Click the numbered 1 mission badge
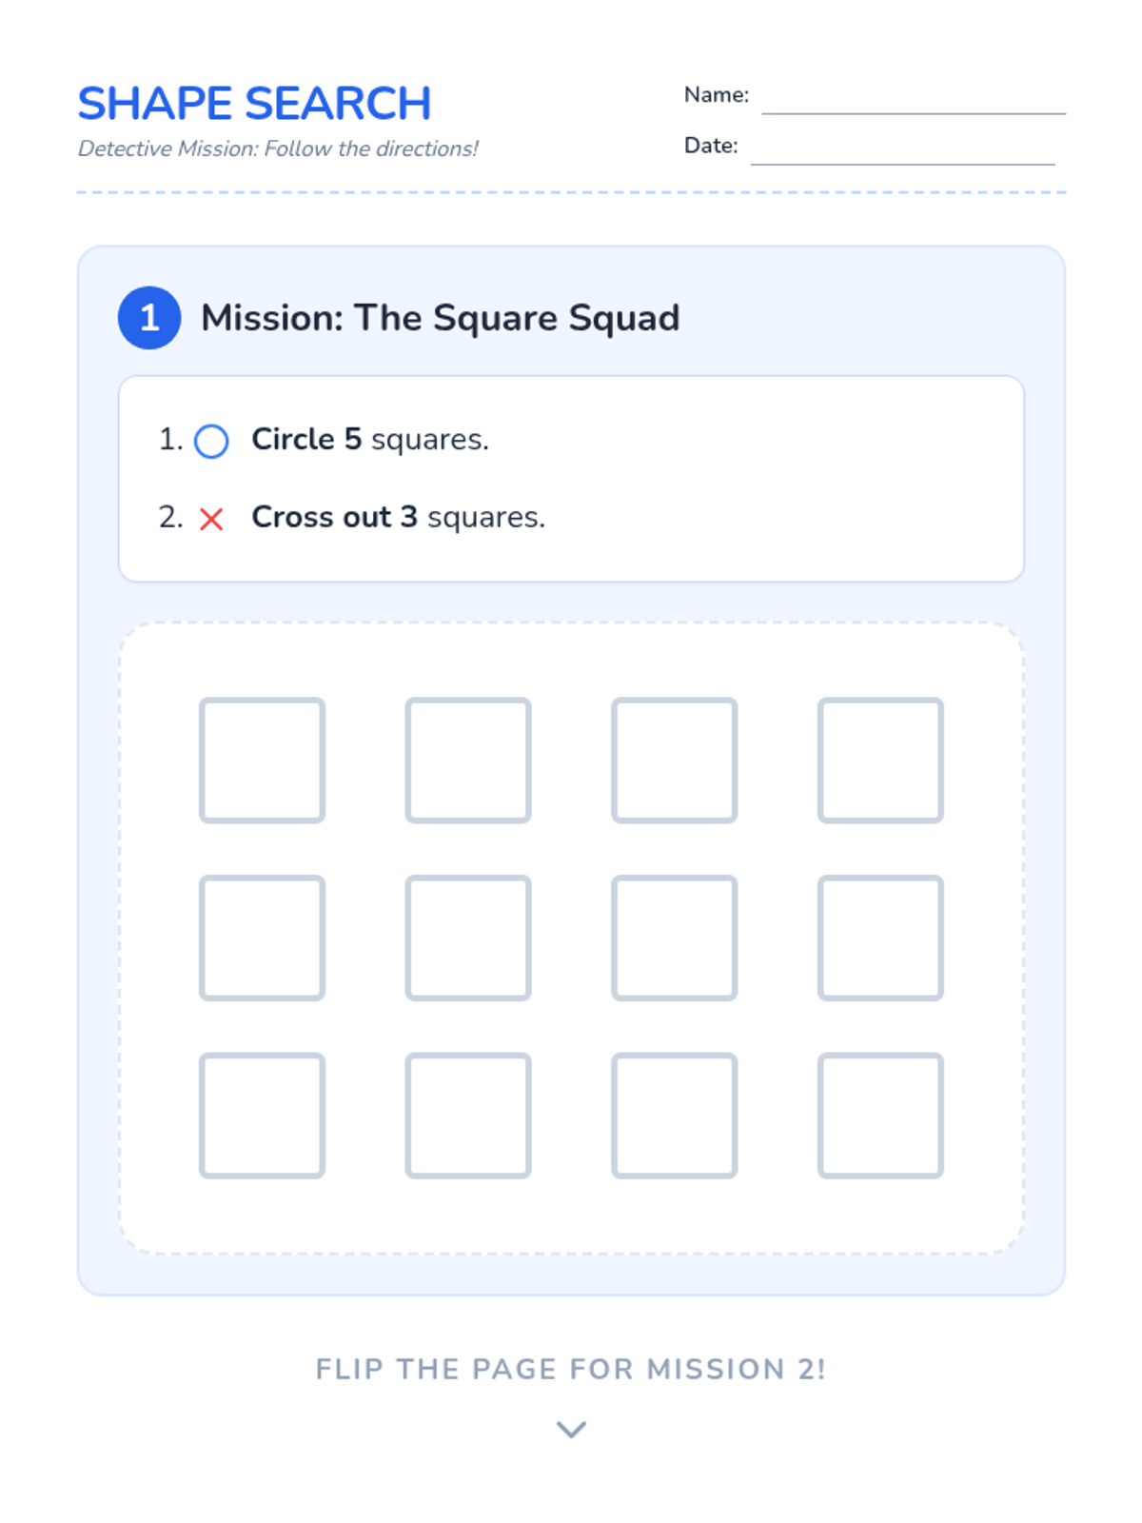The image size is (1142, 1523). coord(149,318)
